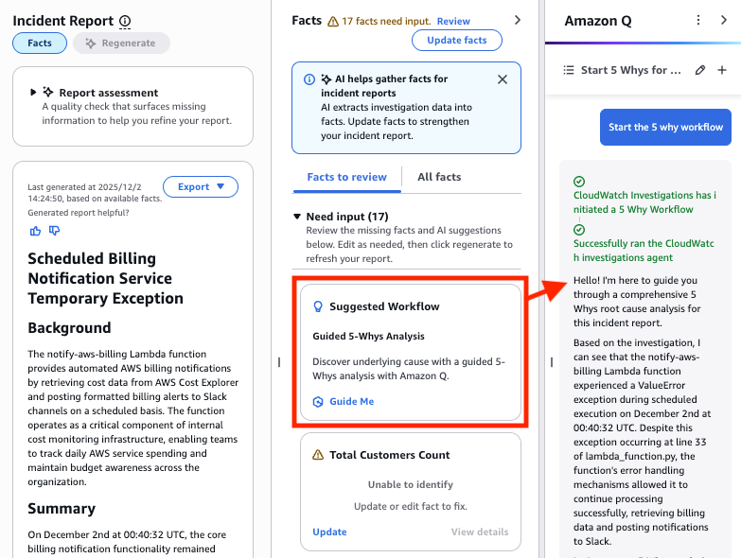
Task: Open the Export dropdown
Action: (201, 186)
